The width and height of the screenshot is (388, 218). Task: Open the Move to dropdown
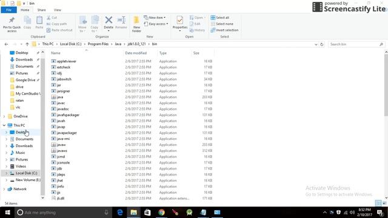coord(82,24)
